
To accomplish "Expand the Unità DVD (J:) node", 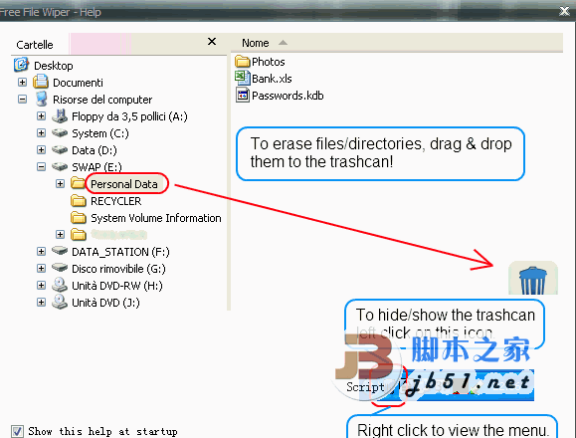I will 41,302.
